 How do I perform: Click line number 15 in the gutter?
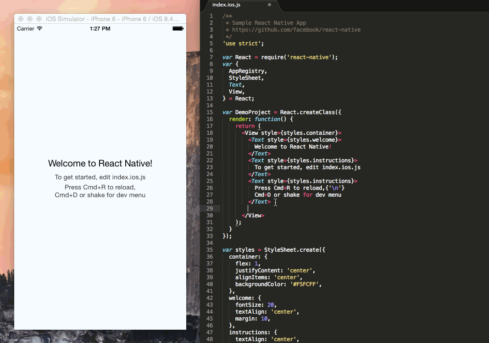click(x=210, y=112)
